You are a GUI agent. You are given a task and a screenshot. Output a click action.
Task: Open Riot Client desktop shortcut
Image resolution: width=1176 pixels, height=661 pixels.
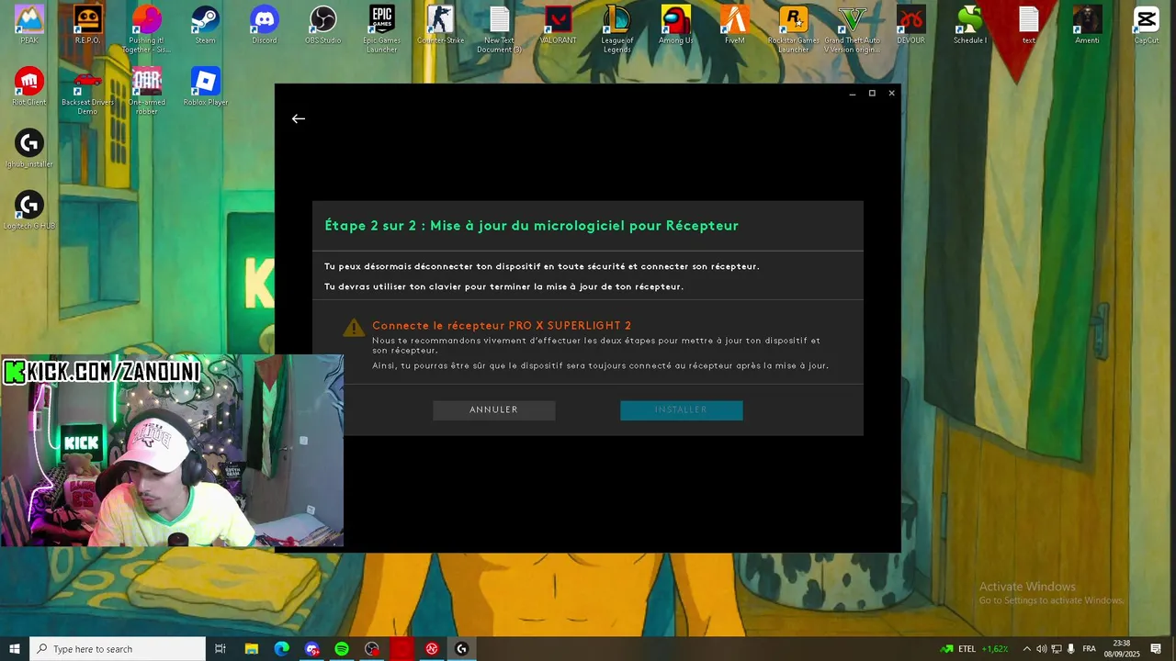pos(29,86)
